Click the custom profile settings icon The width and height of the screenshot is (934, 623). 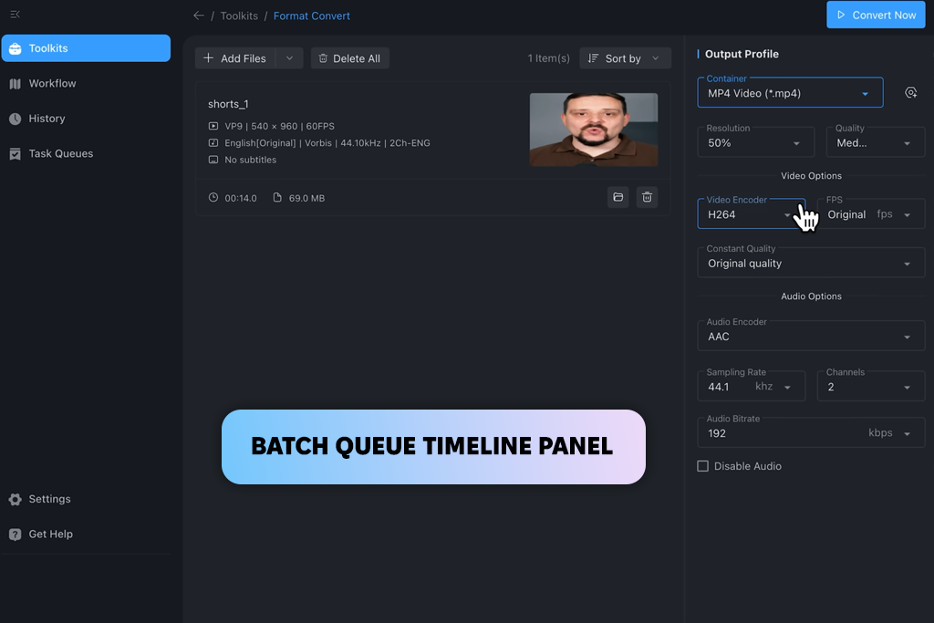coord(911,93)
